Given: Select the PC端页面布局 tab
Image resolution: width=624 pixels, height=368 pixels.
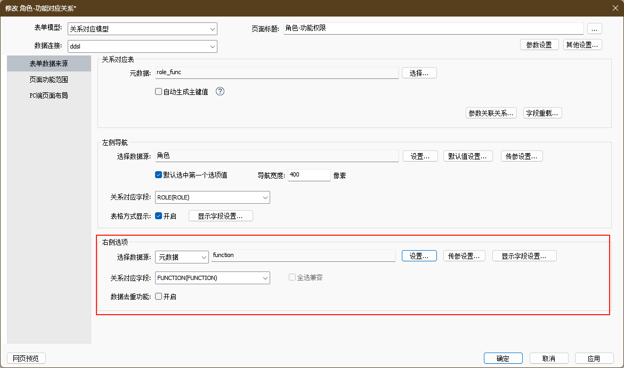Looking at the screenshot, I should (x=48, y=96).
